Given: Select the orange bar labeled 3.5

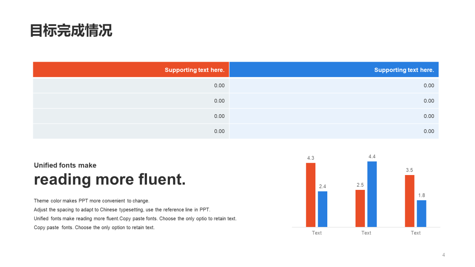Looking at the screenshot, I should [410, 201].
